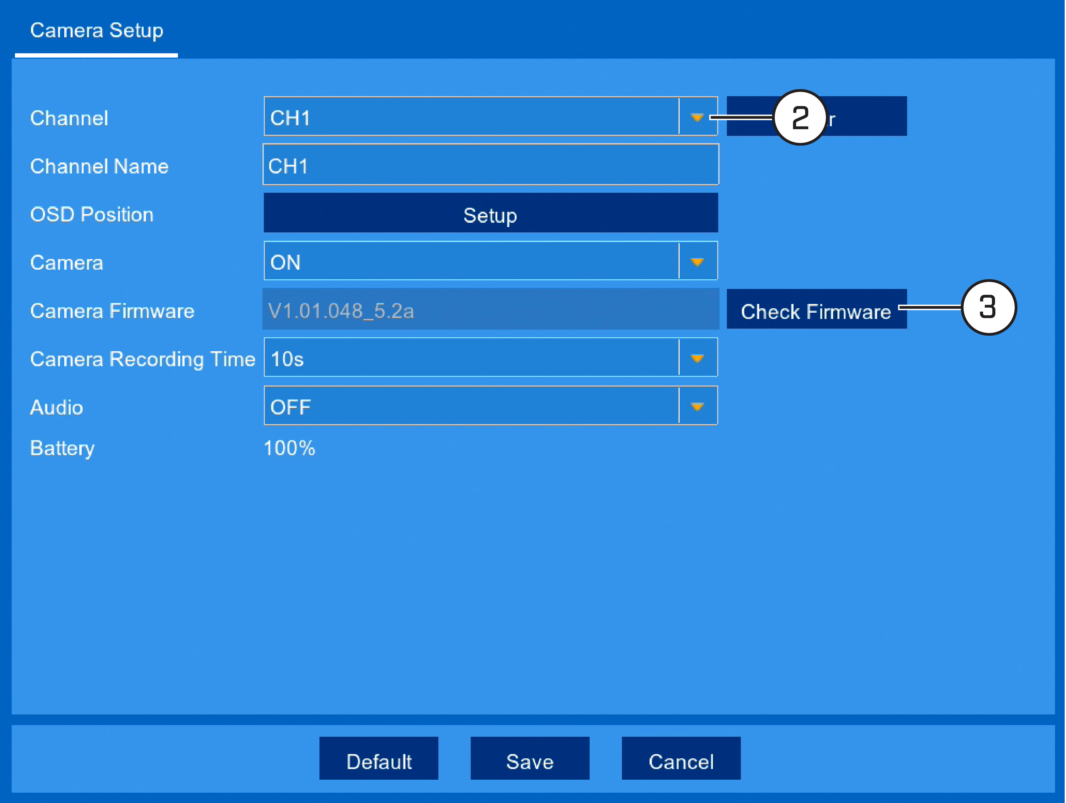Click the OSD Position label
This screenshot has height=803, width=1066.
point(92,215)
